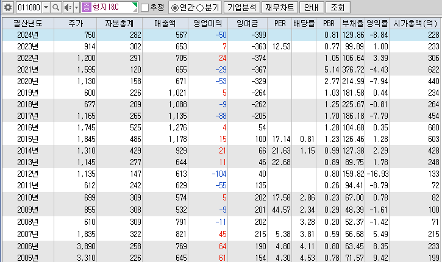Click PER value 12.53 in 2023년 row
Viewport: 442px width, 262px height.
[281, 46]
